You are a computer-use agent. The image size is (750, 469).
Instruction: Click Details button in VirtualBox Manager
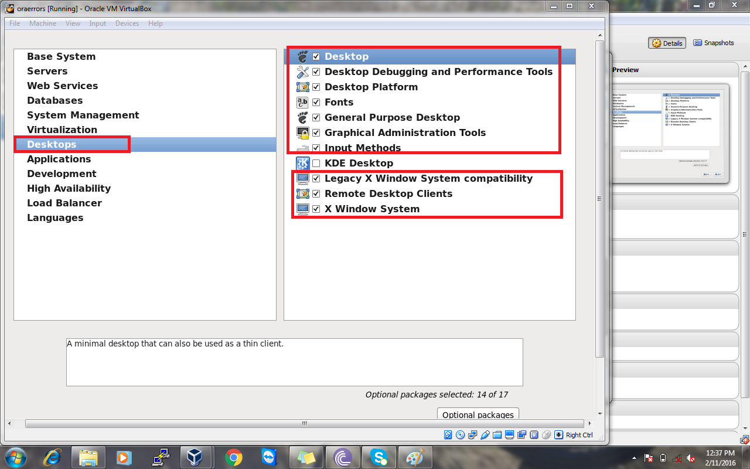(x=667, y=43)
